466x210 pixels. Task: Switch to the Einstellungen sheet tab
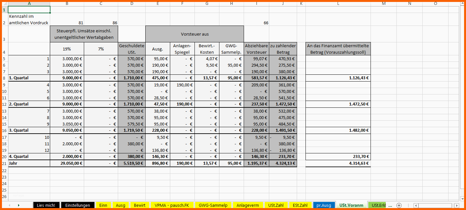[x=78, y=205]
